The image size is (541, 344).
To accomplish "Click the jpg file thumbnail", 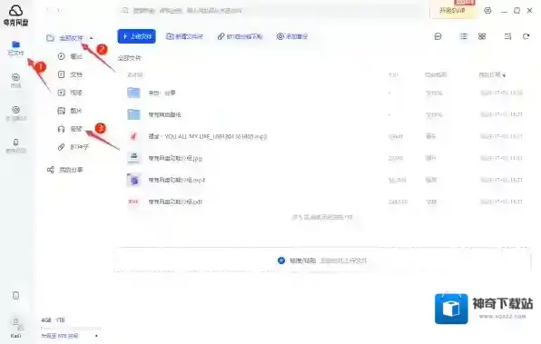I will point(133,158).
